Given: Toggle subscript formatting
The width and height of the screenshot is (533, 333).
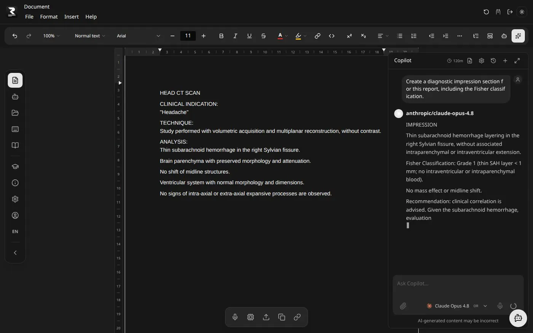Looking at the screenshot, I should pos(363,36).
